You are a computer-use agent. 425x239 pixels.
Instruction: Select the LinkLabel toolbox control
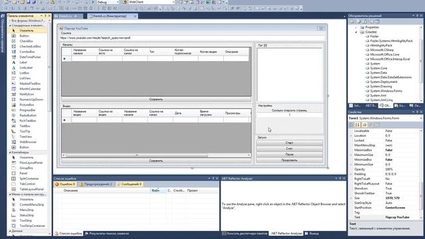coord(26,68)
